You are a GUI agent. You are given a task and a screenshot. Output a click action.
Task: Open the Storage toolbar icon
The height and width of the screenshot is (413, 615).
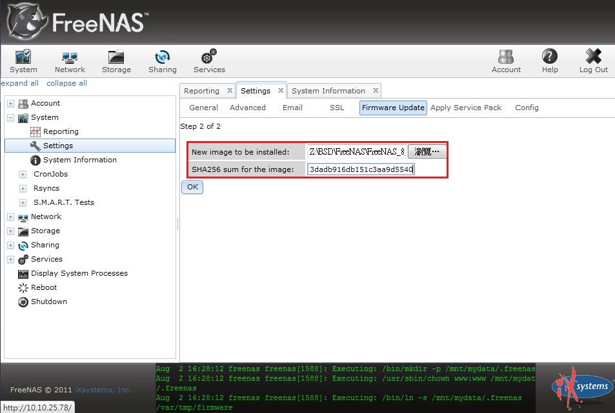pos(116,61)
